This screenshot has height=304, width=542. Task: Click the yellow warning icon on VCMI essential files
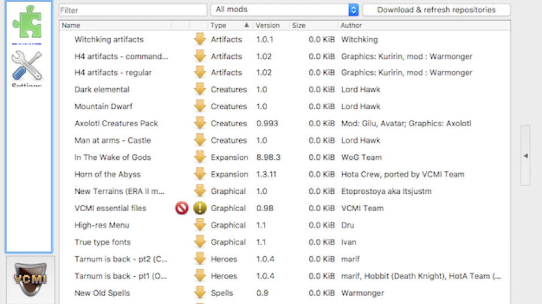(x=200, y=208)
